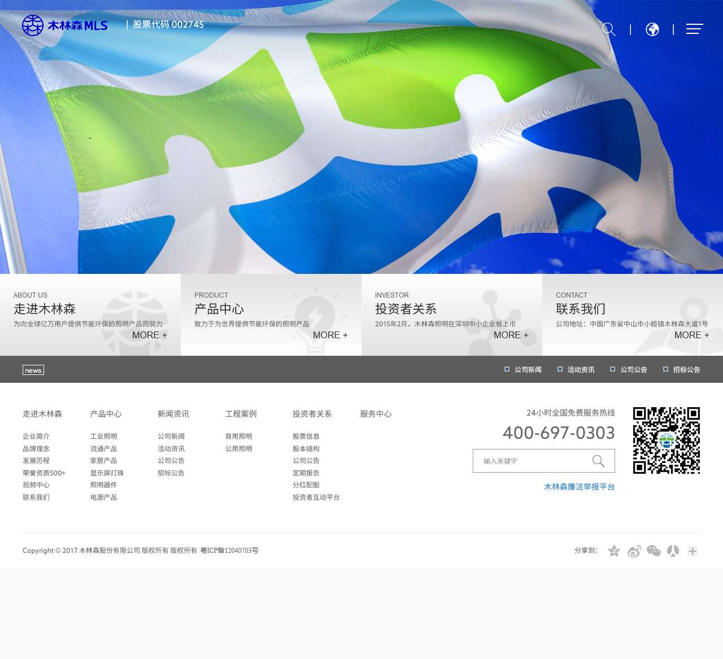This screenshot has width=723, height=659.
Task: Click MORE + under 产品中心 card
Action: point(330,335)
